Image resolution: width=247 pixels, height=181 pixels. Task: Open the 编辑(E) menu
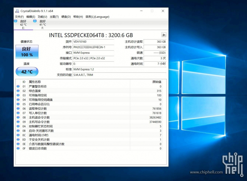click(31, 17)
